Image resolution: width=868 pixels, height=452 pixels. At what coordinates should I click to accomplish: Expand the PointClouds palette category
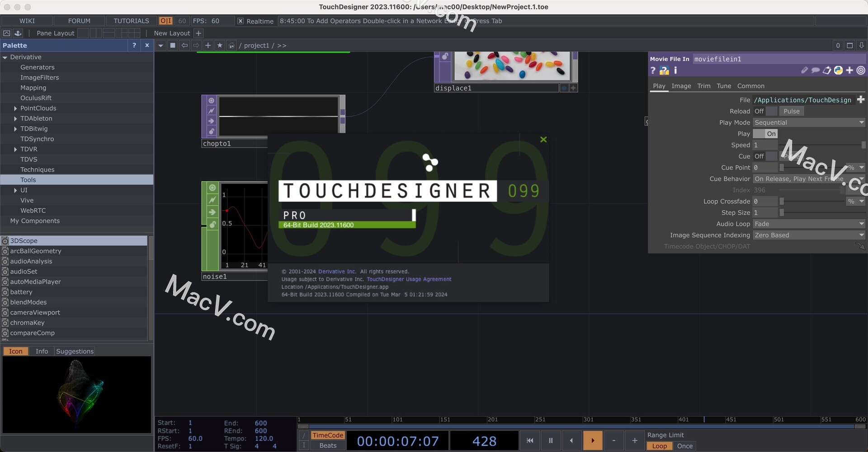[15, 108]
